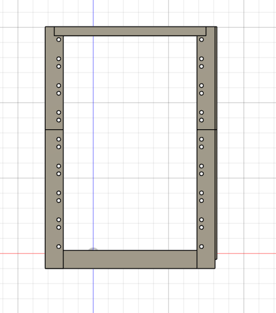This screenshot has height=313, width=276.
Task: Click the blue vertical axis line above the frame
Action: click(x=93, y=13)
